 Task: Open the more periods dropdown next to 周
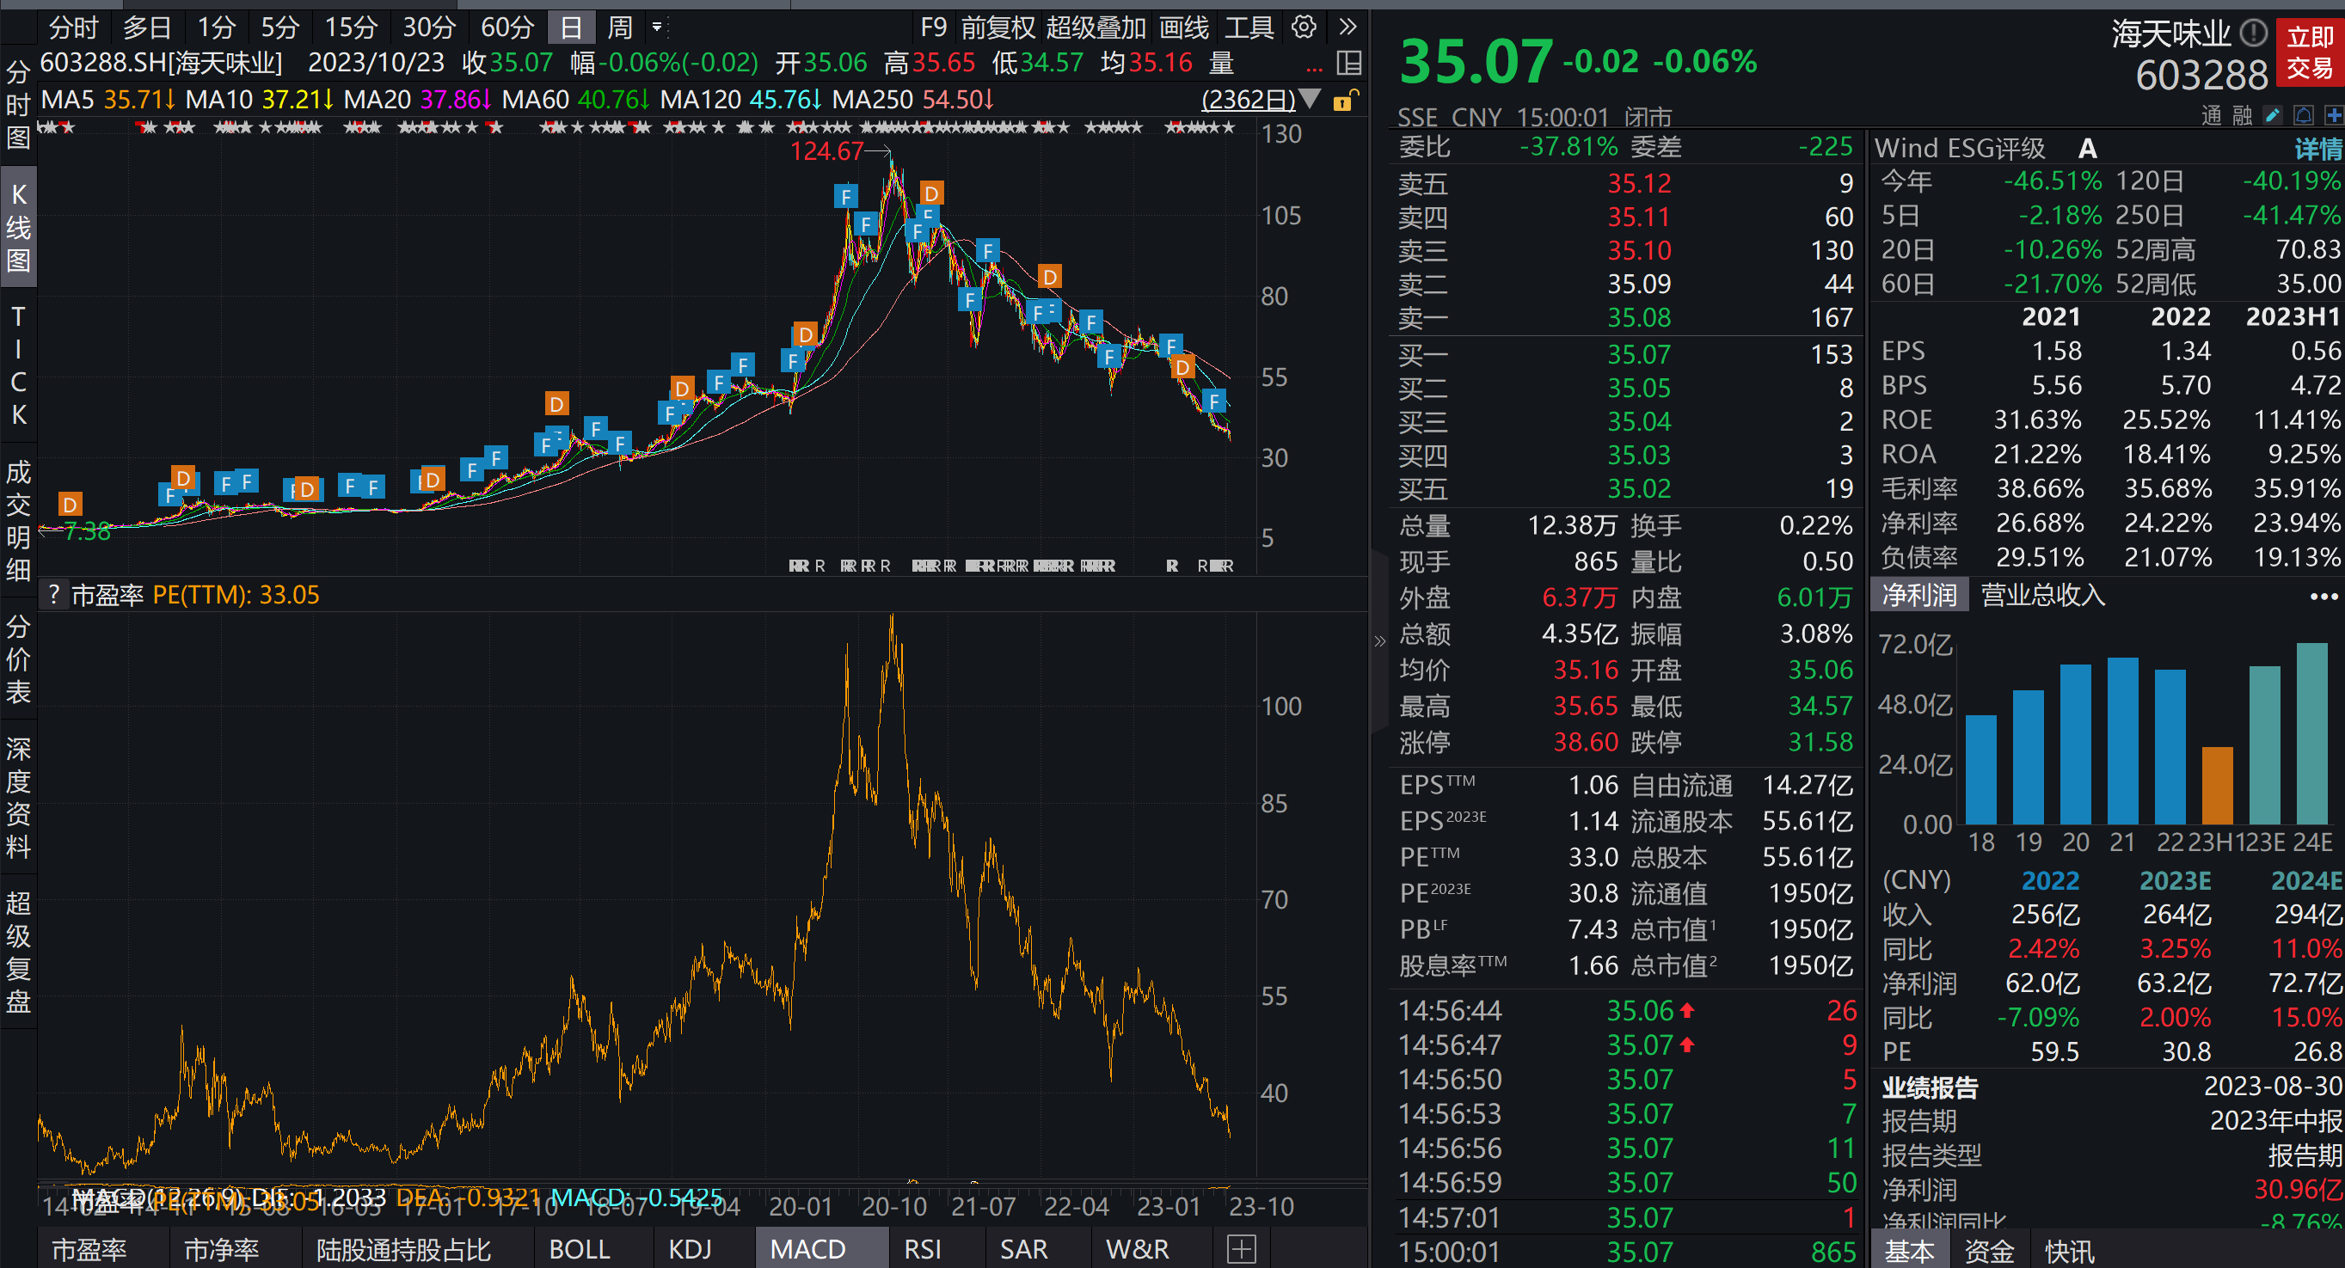(657, 28)
